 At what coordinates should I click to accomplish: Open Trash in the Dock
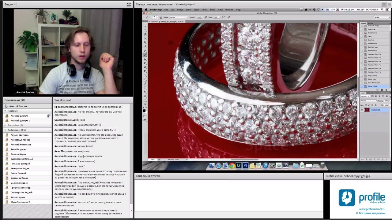pos(322,165)
